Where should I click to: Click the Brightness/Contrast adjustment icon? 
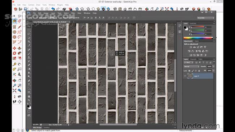pos(191,47)
